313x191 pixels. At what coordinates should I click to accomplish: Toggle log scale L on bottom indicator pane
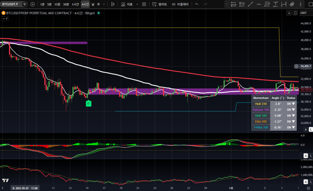311,182
